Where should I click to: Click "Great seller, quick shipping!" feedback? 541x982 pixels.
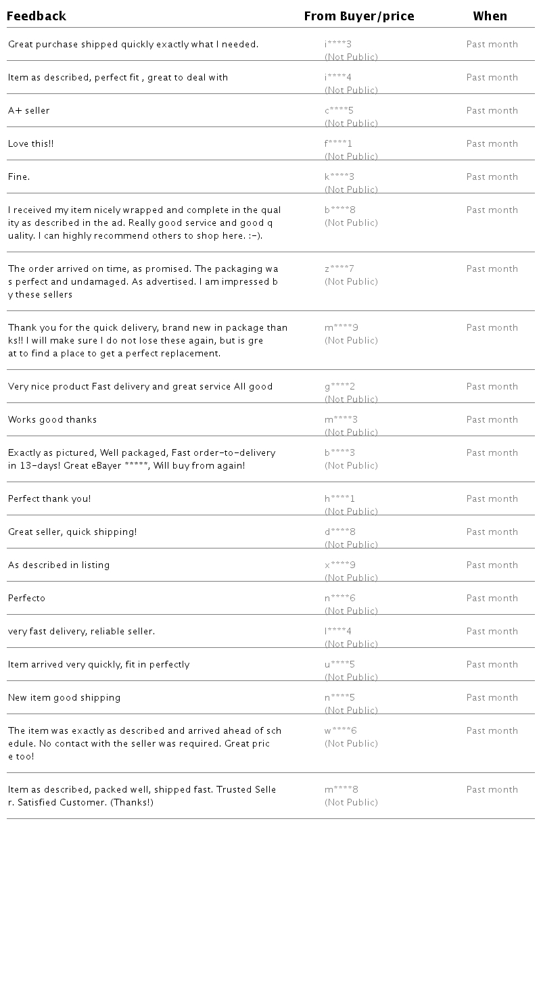pos(72,532)
